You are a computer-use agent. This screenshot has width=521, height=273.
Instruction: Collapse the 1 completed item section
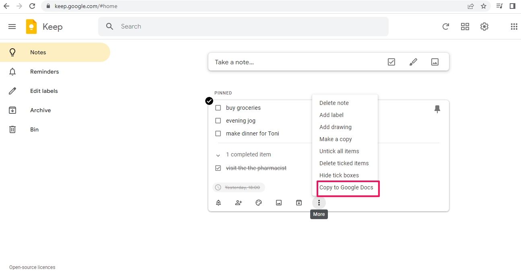coord(218,155)
